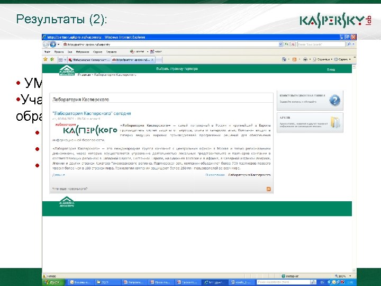Click the Выбрать страницу партнера link
This screenshot has width=381, height=286.
pos(177,69)
